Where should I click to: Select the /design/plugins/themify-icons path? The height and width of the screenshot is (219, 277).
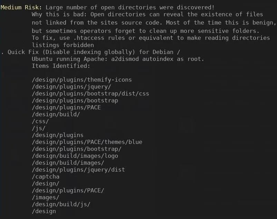pos(82,80)
